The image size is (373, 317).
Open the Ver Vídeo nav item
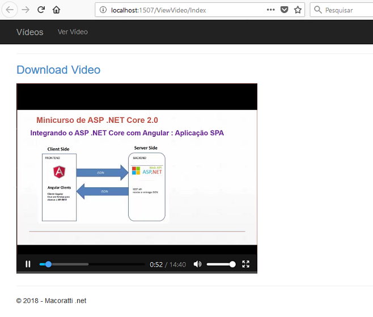[73, 32]
